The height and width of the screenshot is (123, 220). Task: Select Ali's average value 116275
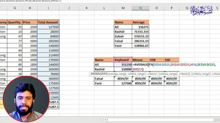tap(141, 27)
